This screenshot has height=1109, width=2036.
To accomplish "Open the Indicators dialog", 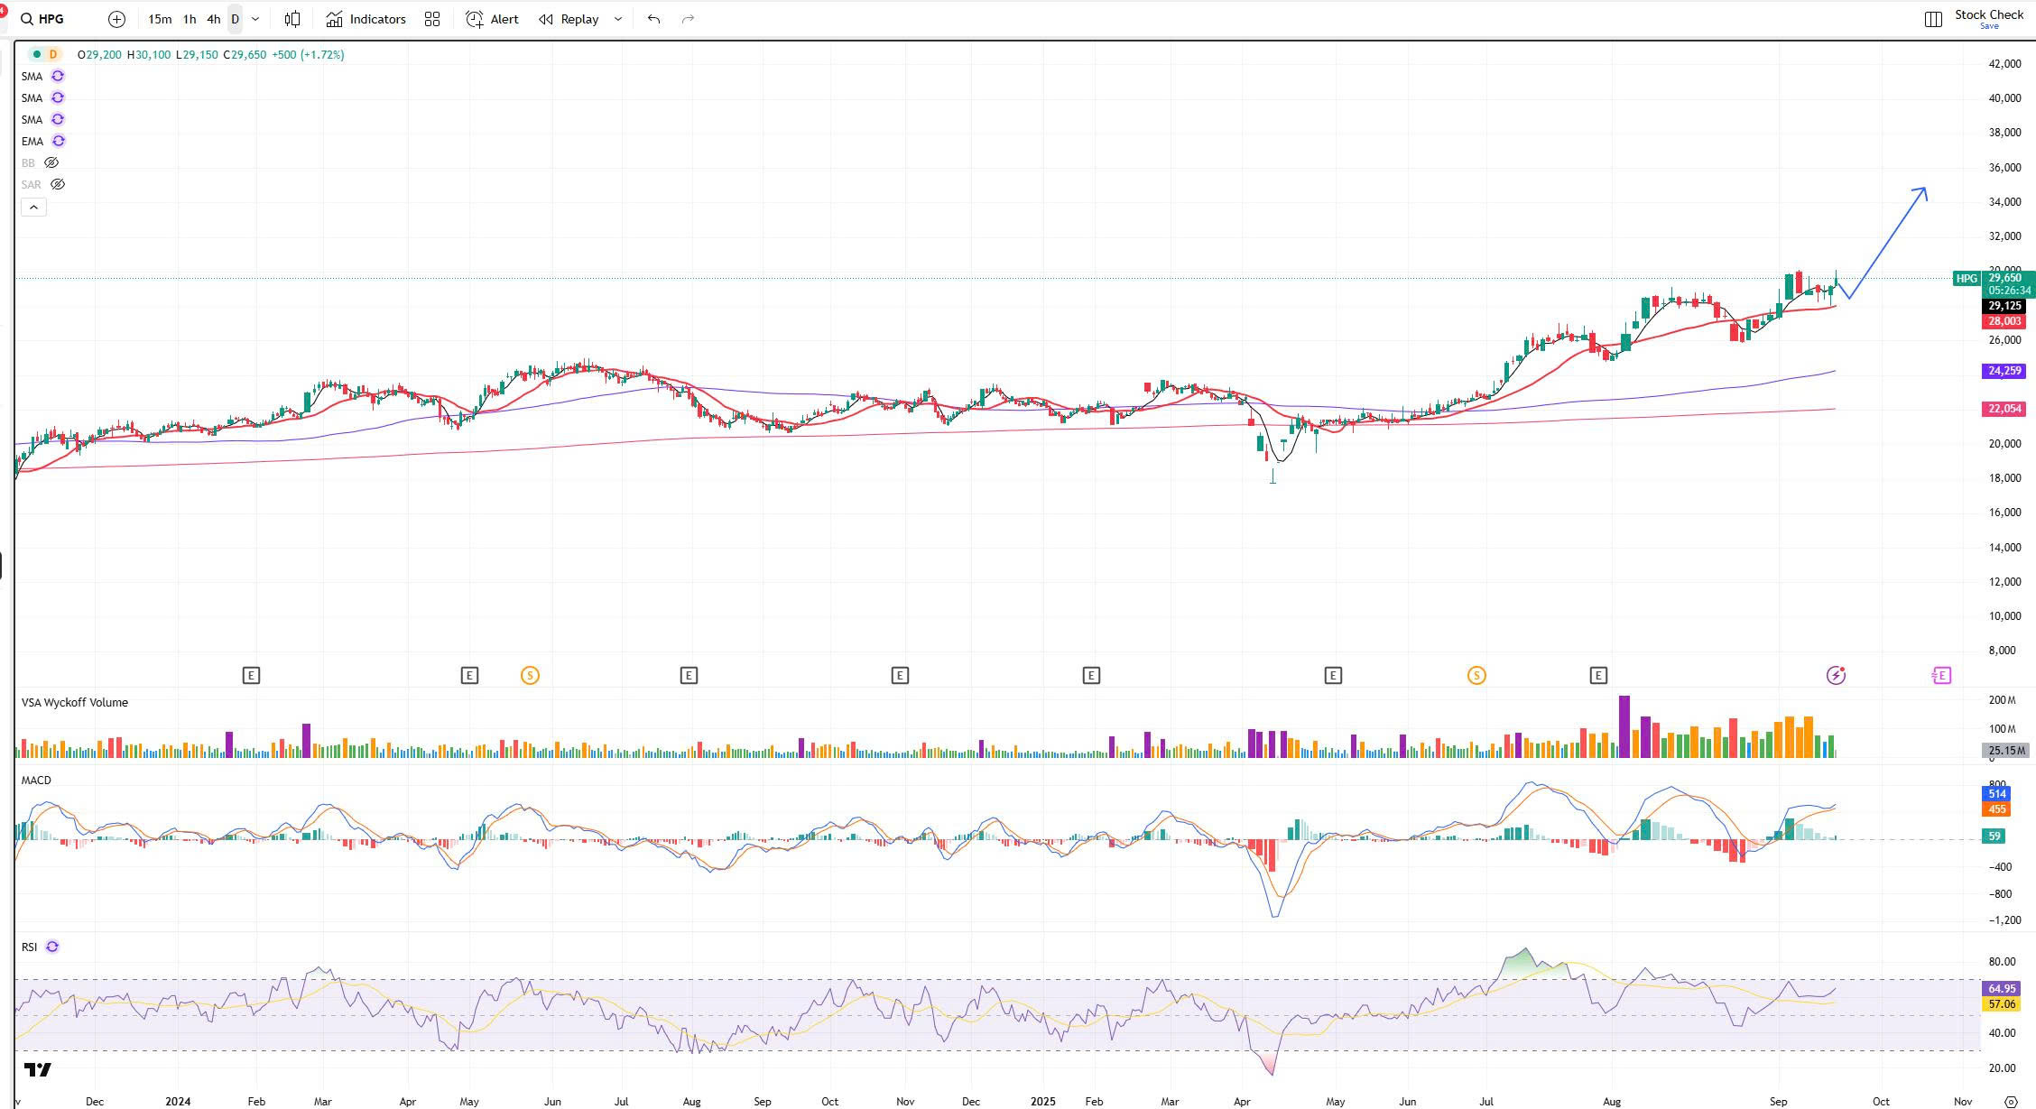I will [x=366, y=19].
